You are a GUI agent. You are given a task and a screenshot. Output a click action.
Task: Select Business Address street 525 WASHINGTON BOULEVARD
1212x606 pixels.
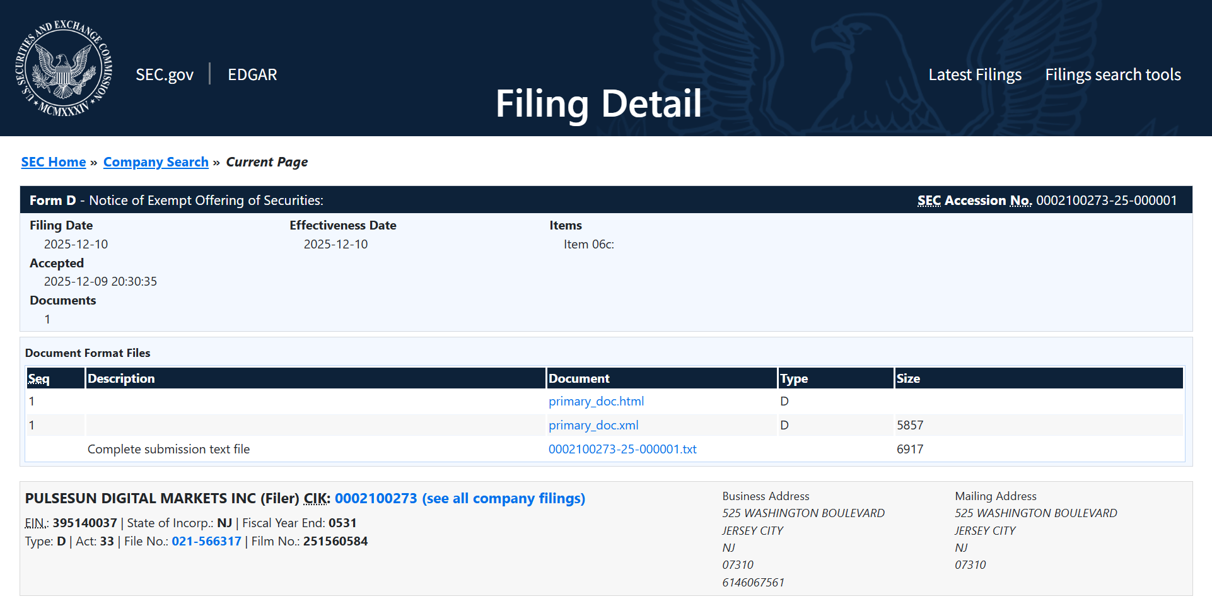(803, 513)
